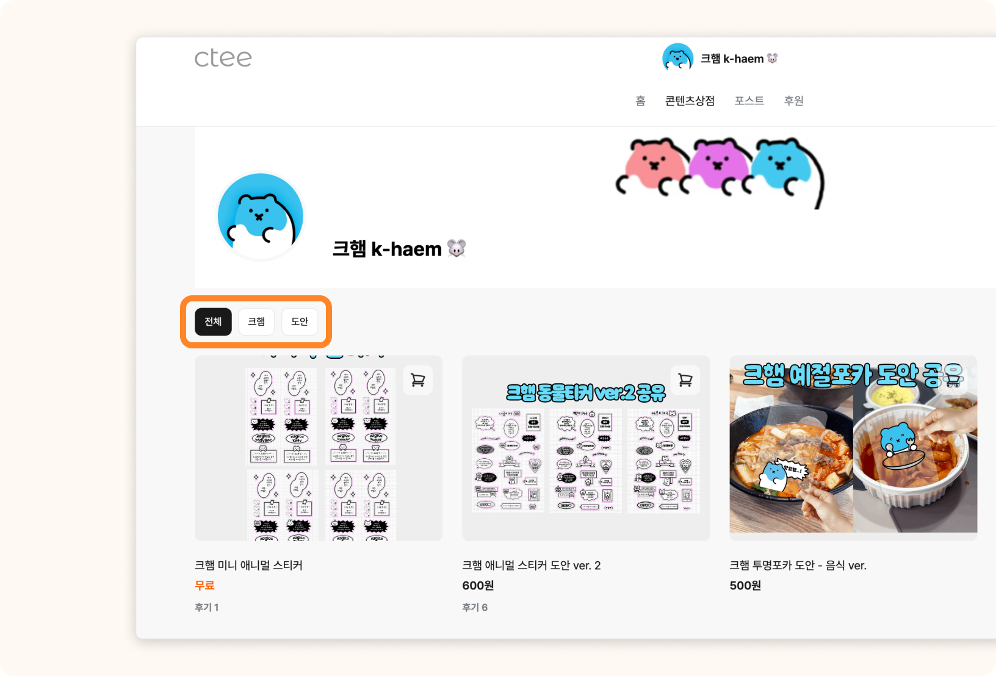Image resolution: width=996 pixels, height=676 pixels.
Task: Add 크햄 미니 애니멀 스티커 to cart
Action: (x=418, y=380)
